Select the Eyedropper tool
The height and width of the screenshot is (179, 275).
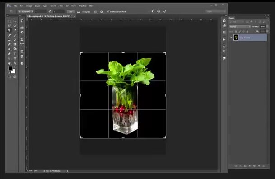click(x=15, y=30)
